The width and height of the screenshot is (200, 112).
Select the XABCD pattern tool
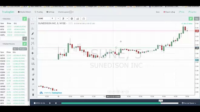pyautogui.click(x=33, y=43)
